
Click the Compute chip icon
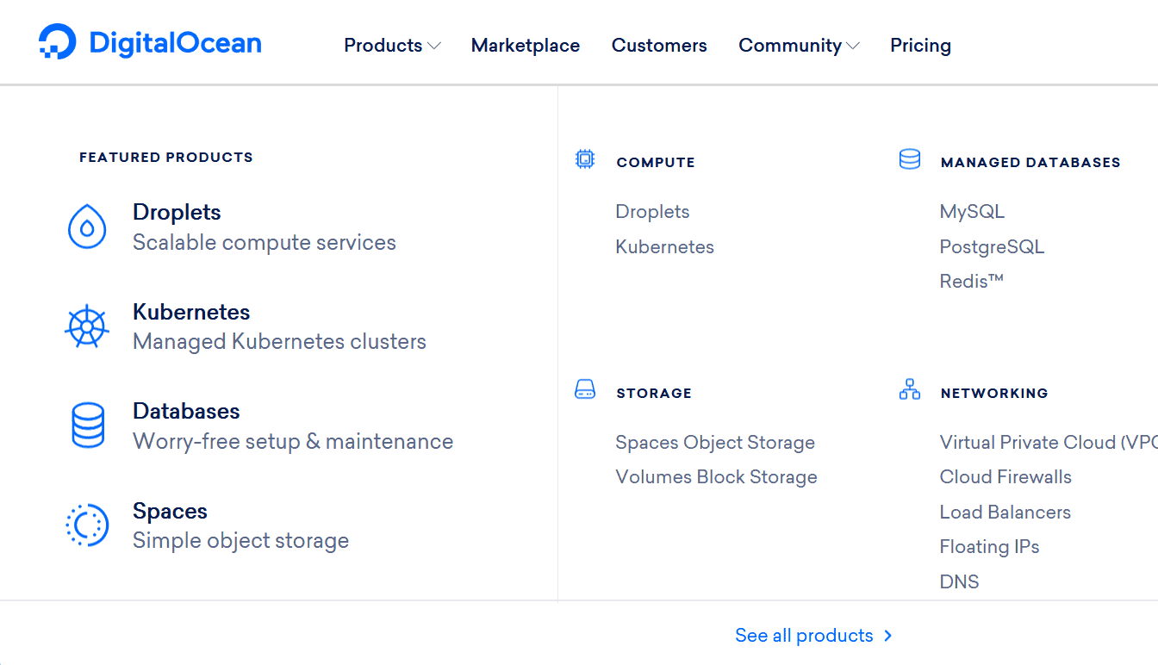tap(585, 159)
